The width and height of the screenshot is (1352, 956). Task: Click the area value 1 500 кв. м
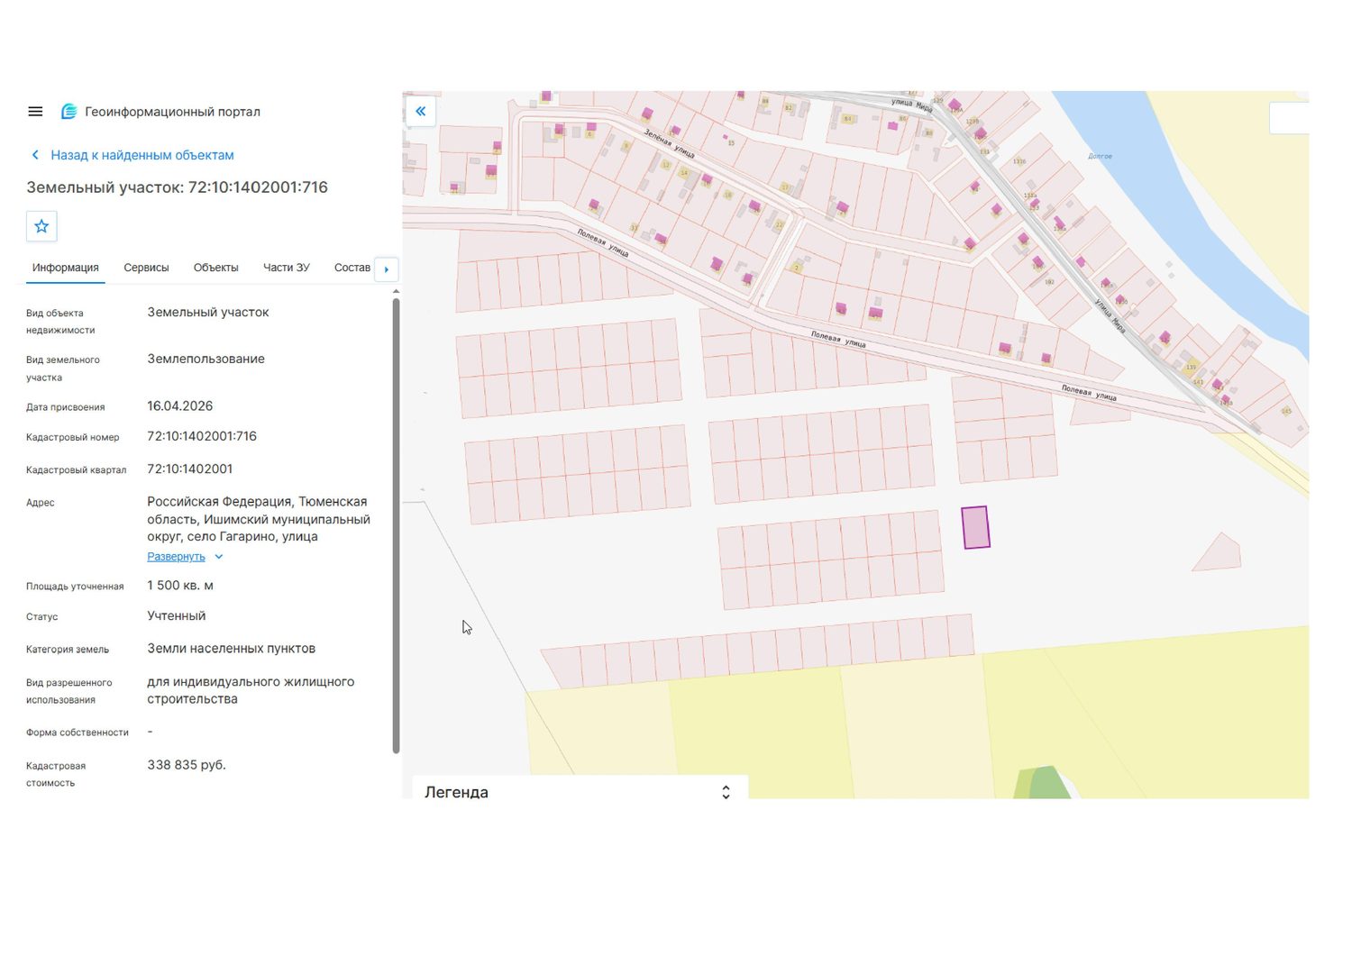click(x=180, y=586)
